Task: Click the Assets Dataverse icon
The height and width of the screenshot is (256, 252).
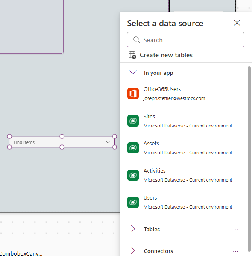Action: click(x=133, y=148)
